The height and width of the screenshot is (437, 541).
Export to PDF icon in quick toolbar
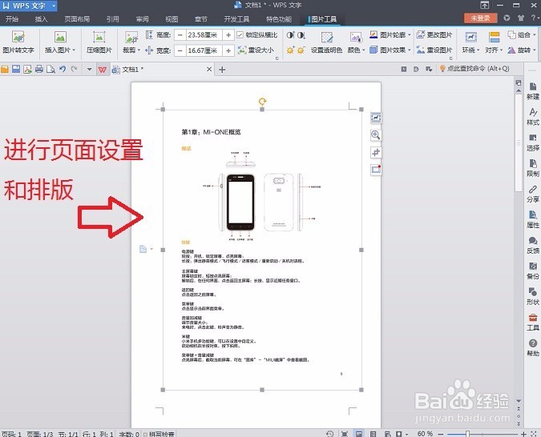(x=27, y=70)
